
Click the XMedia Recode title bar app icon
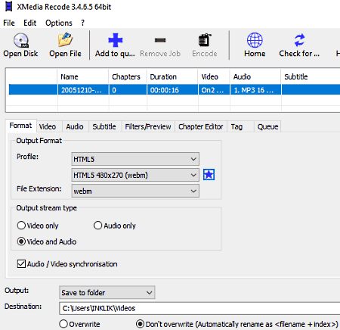(x=9, y=6)
